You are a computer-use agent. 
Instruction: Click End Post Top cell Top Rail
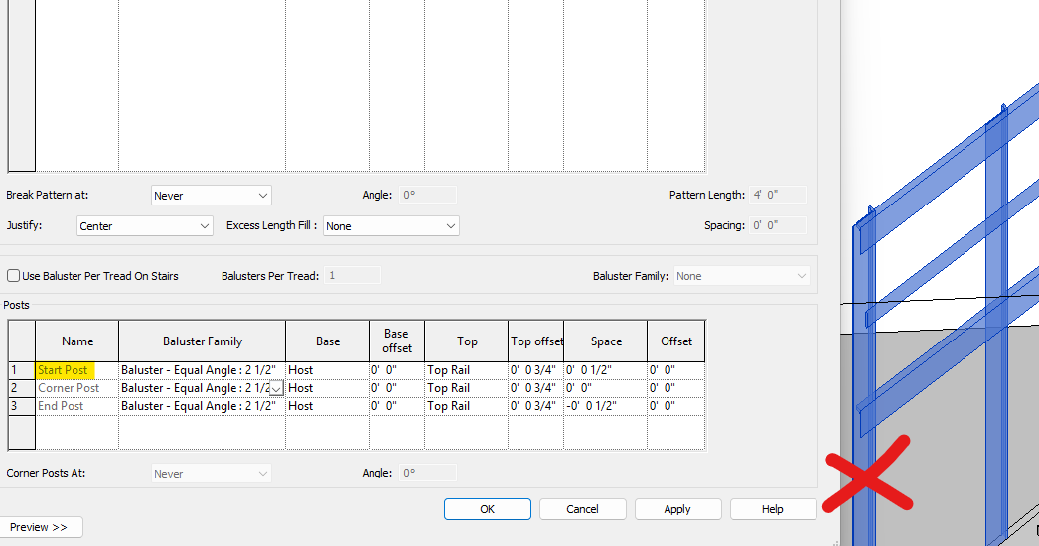click(x=467, y=406)
